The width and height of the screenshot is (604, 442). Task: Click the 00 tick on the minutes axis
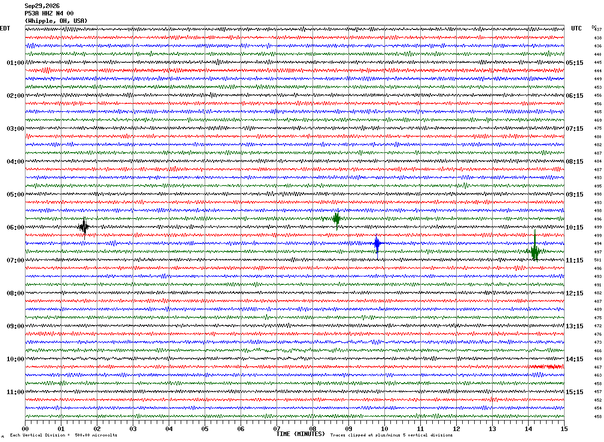pos(25,429)
